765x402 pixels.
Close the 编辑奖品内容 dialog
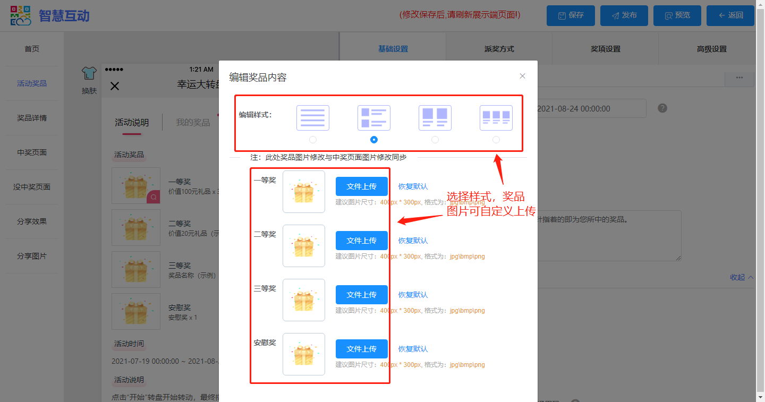[x=522, y=76]
